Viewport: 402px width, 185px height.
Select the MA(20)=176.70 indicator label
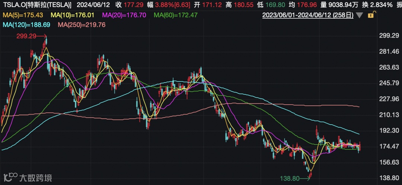click(124, 15)
